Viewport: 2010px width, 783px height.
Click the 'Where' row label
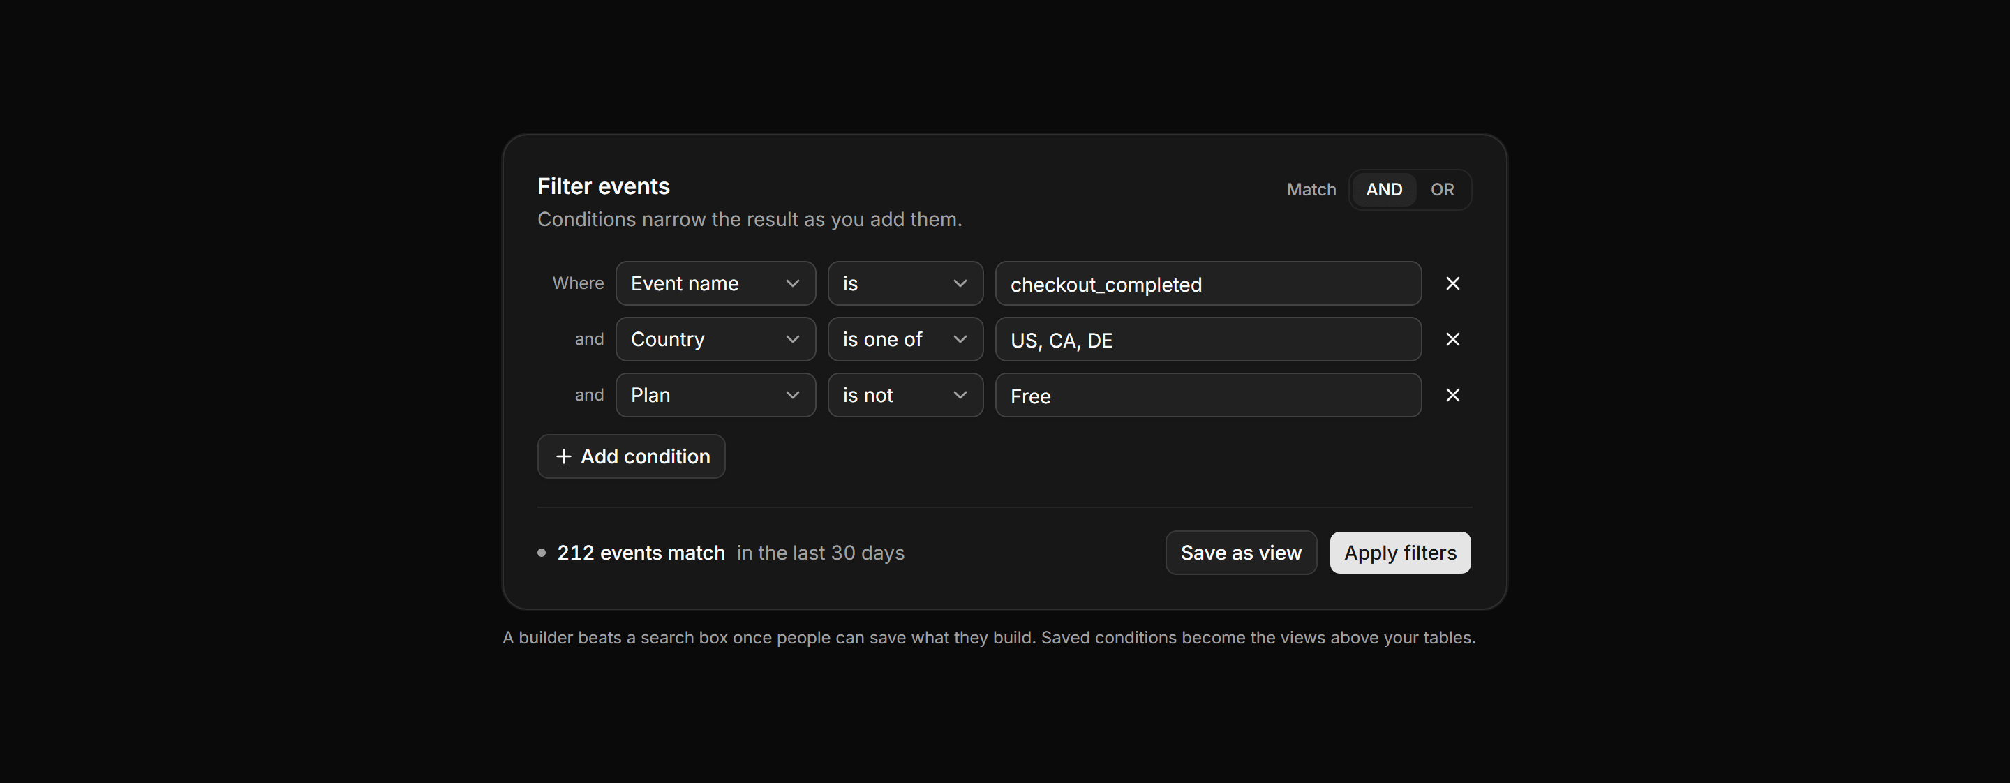click(577, 283)
